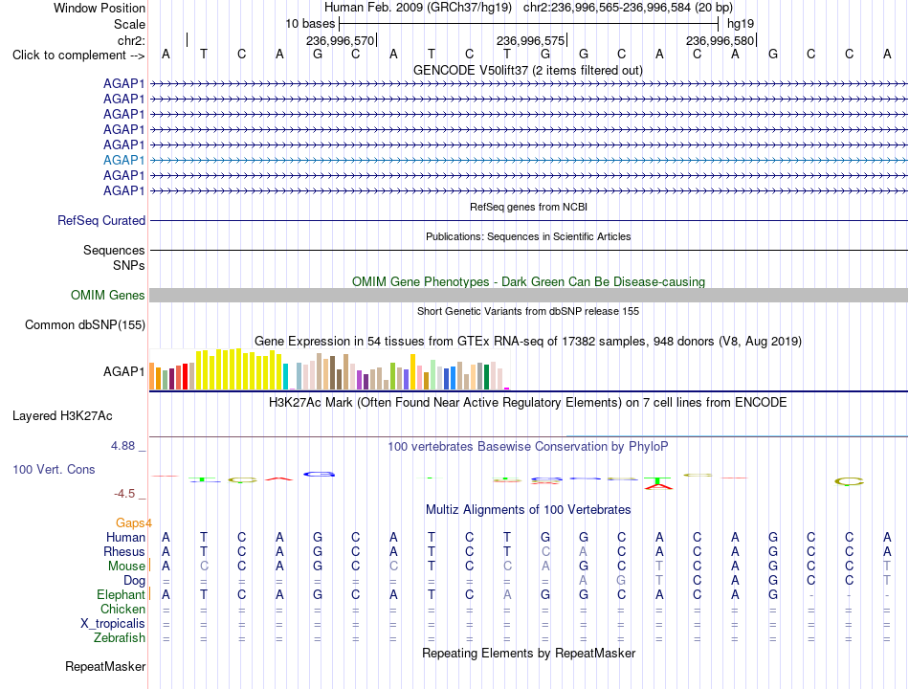
Task: Open GTEx Gene Expression track title
Action: [x=528, y=341]
